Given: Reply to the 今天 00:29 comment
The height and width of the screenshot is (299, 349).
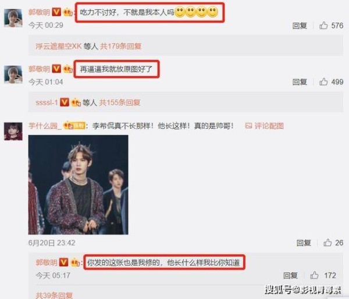Looking at the screenshot, I should point(300,26).
